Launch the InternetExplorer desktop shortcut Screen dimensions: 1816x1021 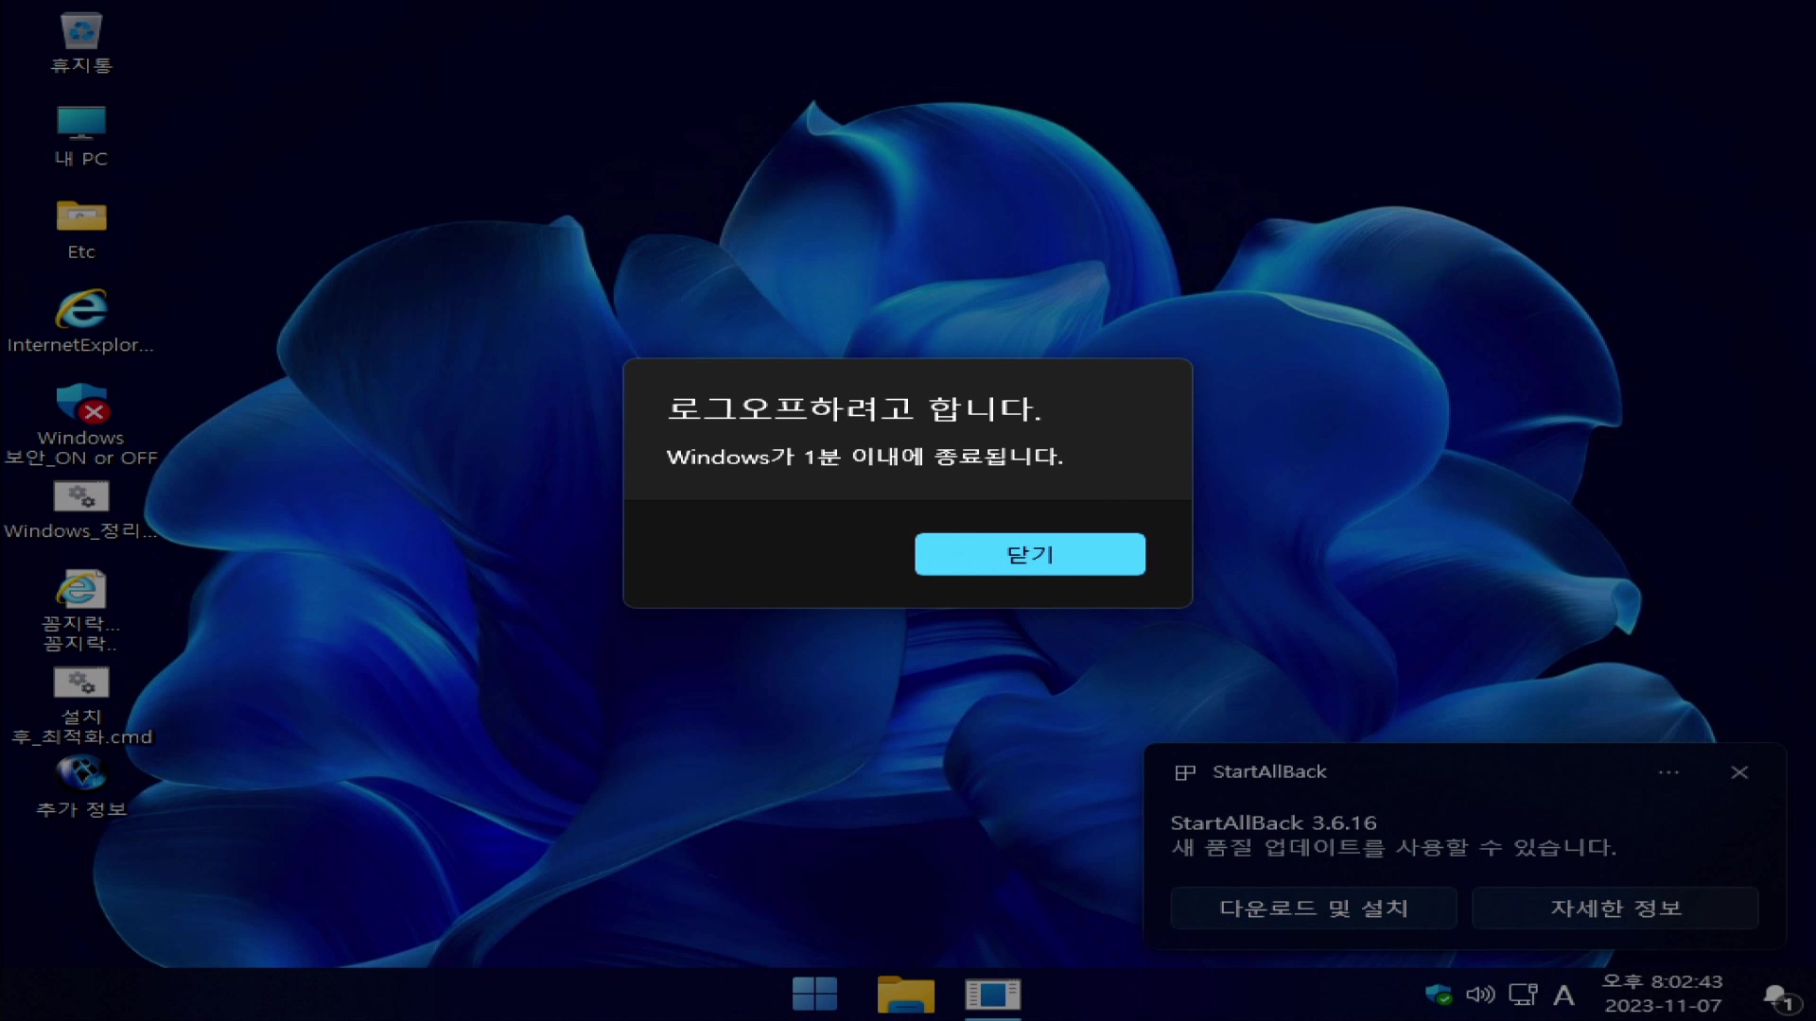point(81,310)
